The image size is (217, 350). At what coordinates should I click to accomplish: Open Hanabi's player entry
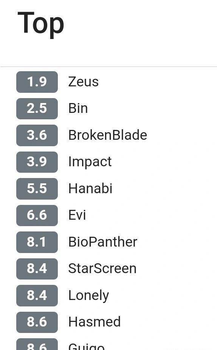coord(90,188)
